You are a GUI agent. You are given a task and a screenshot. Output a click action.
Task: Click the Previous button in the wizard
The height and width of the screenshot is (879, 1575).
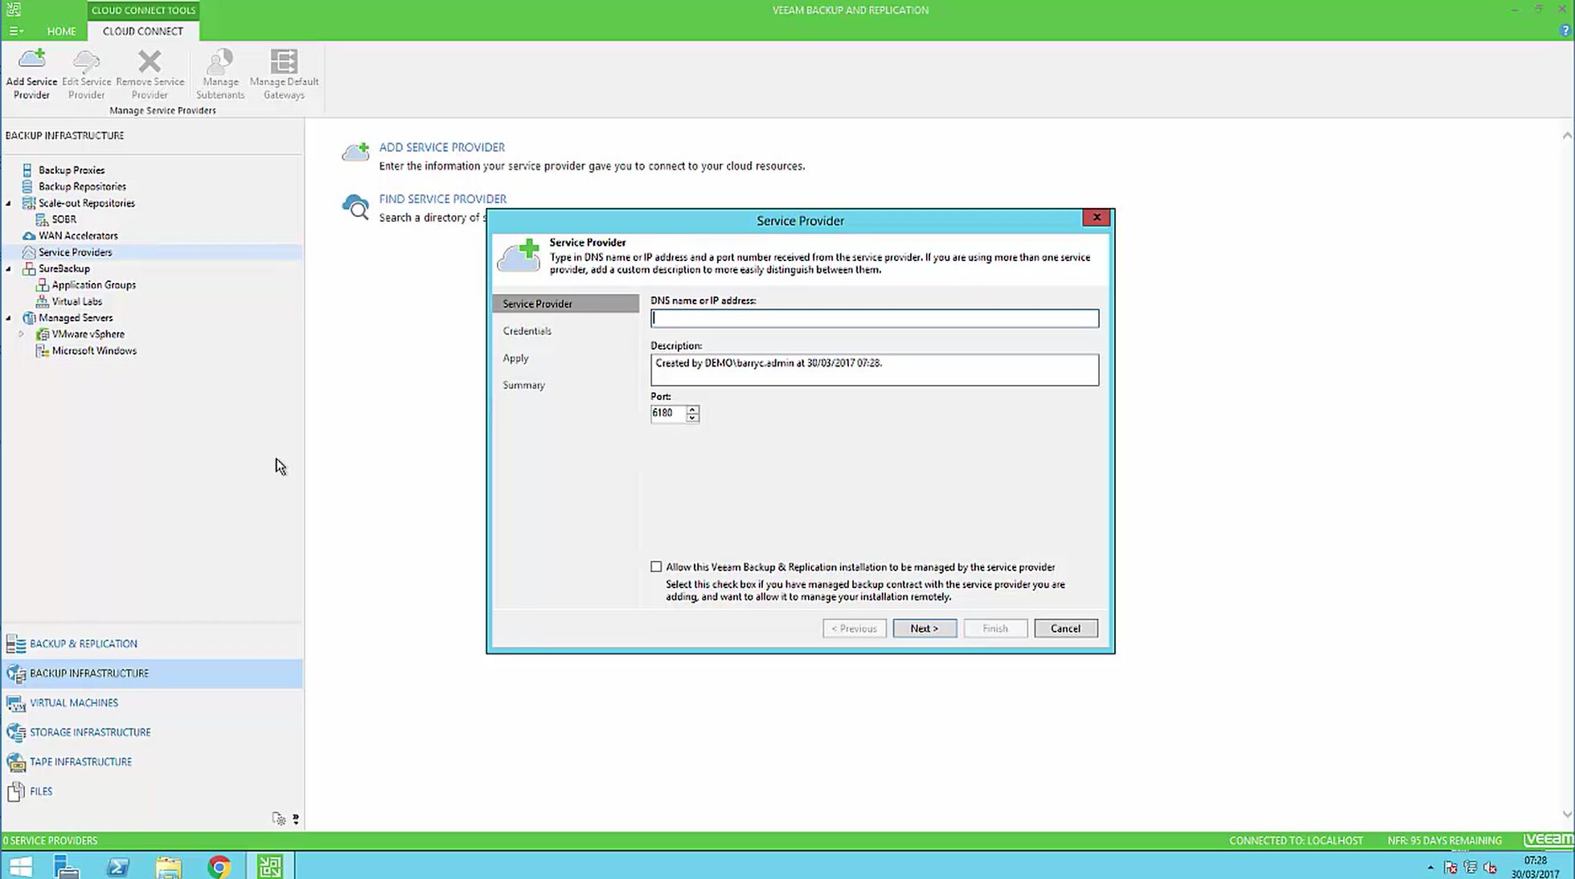tap(854, 628)
